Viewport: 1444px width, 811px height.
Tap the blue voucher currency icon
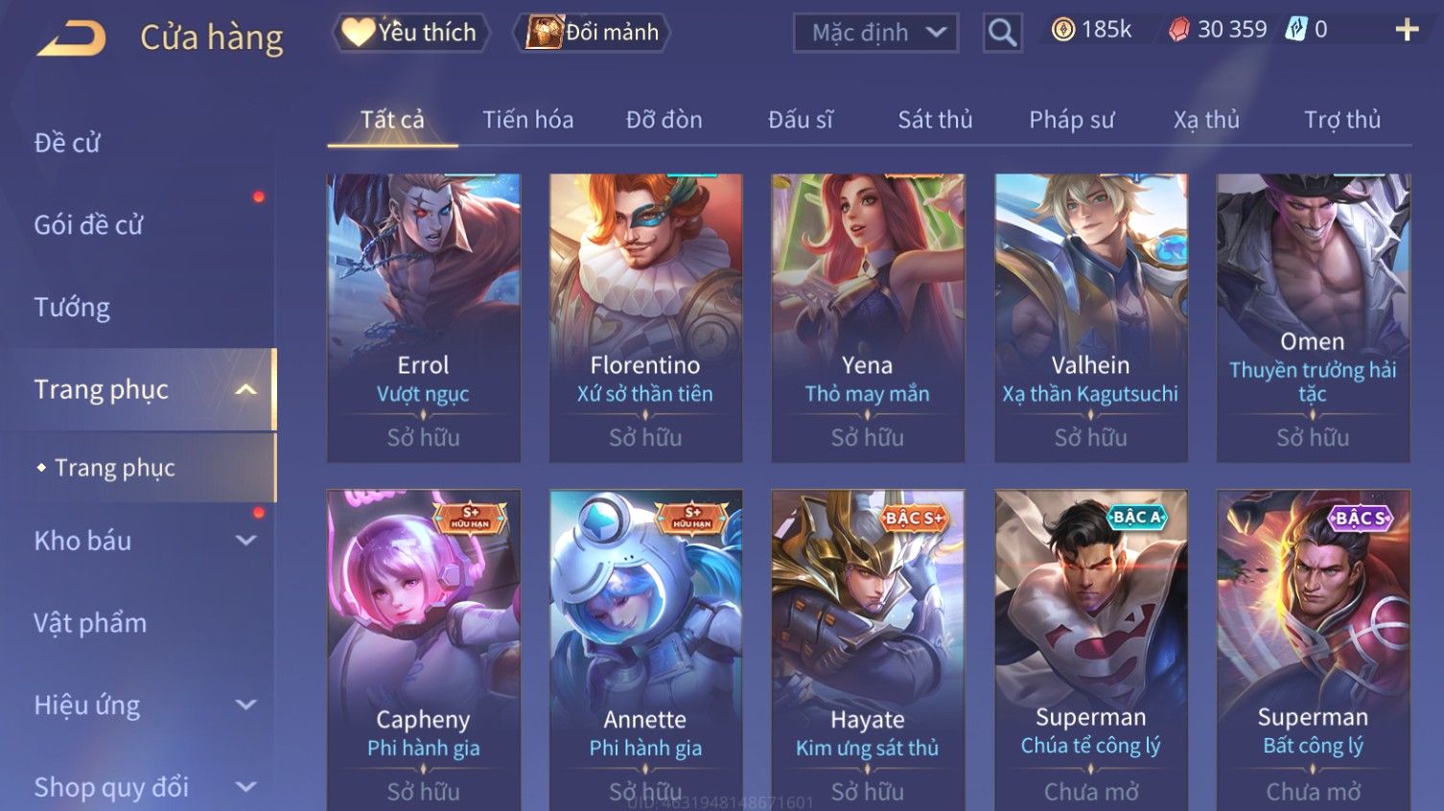coord(1295,30)
